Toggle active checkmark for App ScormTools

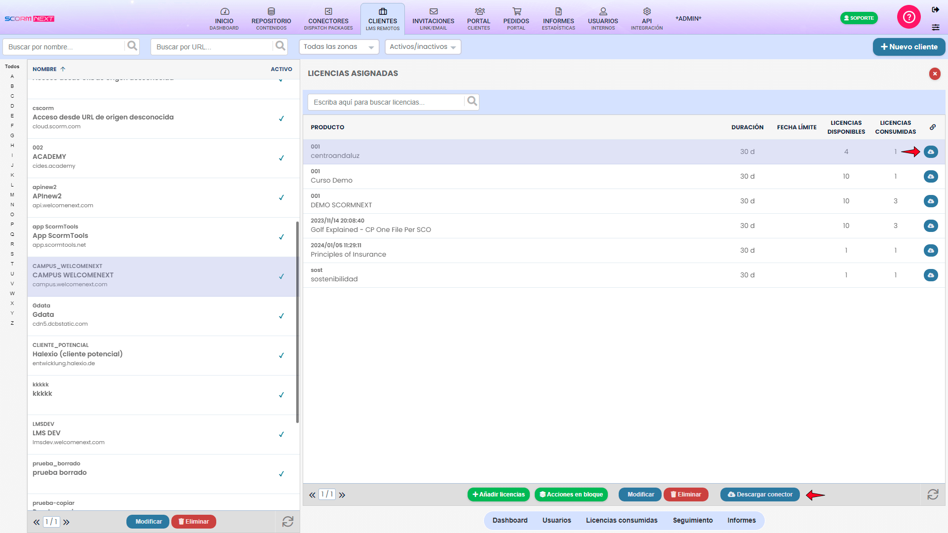coord(281,237)
